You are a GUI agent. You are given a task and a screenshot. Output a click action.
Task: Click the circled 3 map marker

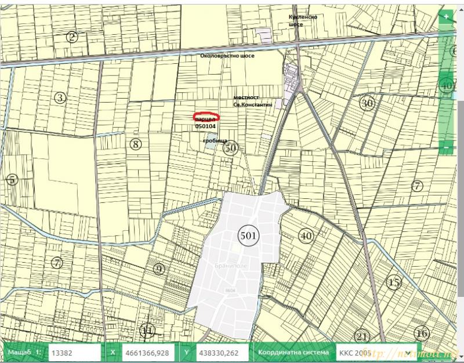click(60, 97)
